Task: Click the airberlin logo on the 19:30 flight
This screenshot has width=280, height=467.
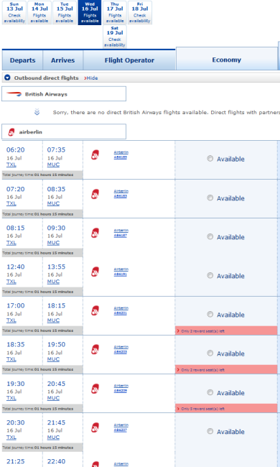Action: tap(95, 389)
